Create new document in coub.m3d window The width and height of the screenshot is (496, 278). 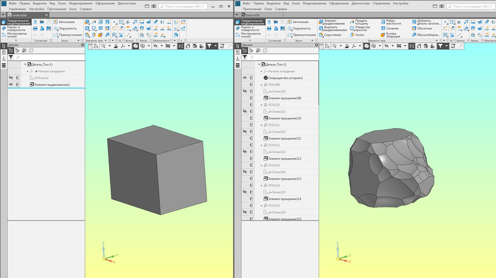click(35, 22)
